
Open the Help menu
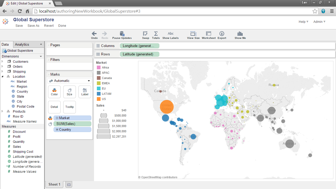[x=303, y=22]
